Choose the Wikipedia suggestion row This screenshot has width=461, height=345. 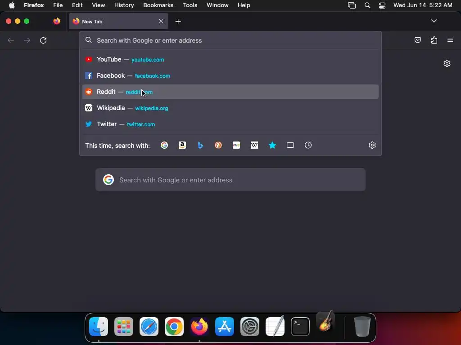tap(230, 108)
